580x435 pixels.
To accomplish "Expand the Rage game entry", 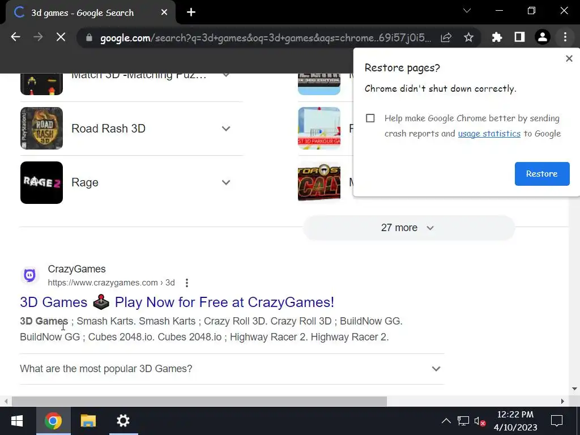I will pyautogui.click(x=225, y=182).
